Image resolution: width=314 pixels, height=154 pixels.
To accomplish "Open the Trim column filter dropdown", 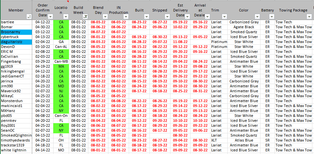I will click(x=224, y=16).
